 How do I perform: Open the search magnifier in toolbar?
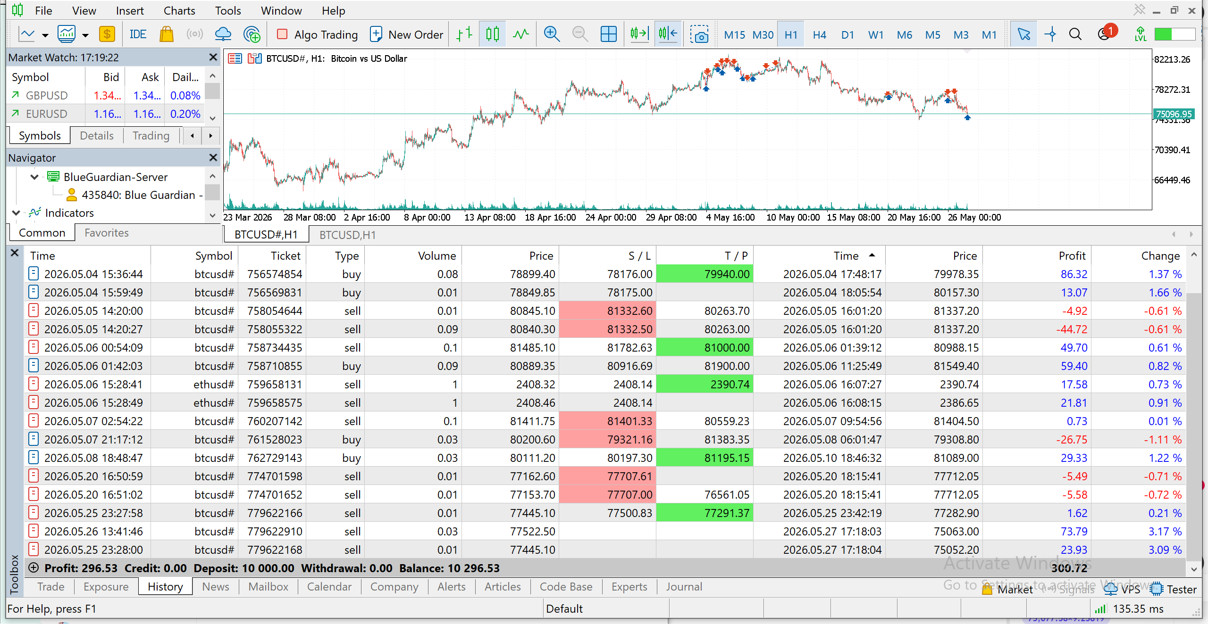pos(1075,34)
